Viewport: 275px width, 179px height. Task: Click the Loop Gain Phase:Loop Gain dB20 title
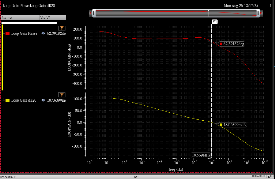[x=29, y=6]
